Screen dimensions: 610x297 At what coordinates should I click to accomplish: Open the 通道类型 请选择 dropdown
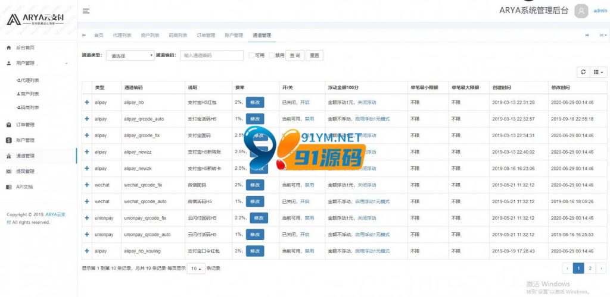pos(130,55)
